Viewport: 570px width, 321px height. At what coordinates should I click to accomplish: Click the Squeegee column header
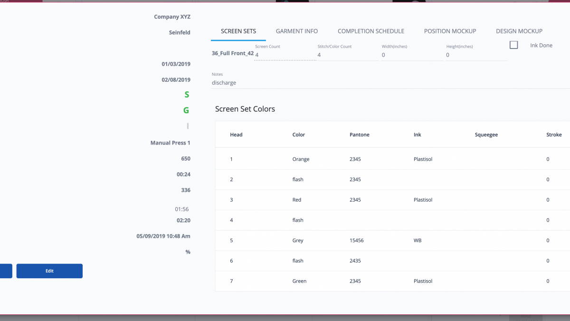(x=486, y=135)
